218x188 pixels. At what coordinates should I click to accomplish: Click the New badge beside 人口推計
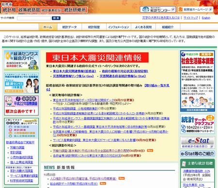tap(122, 178)
